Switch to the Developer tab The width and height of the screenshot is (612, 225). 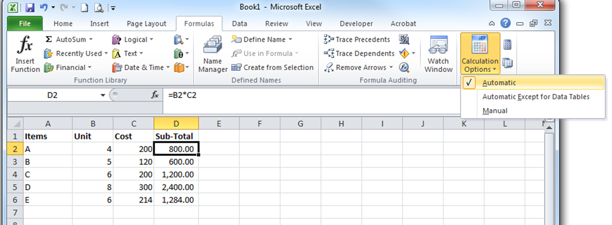point(356,24)
